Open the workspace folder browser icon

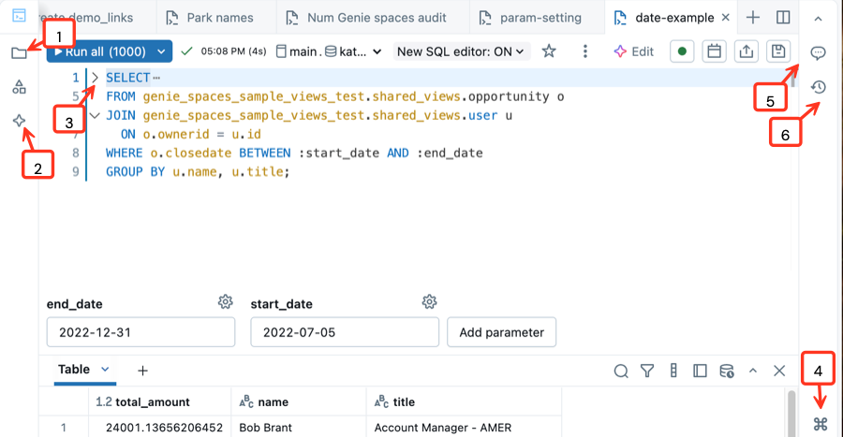19,53
